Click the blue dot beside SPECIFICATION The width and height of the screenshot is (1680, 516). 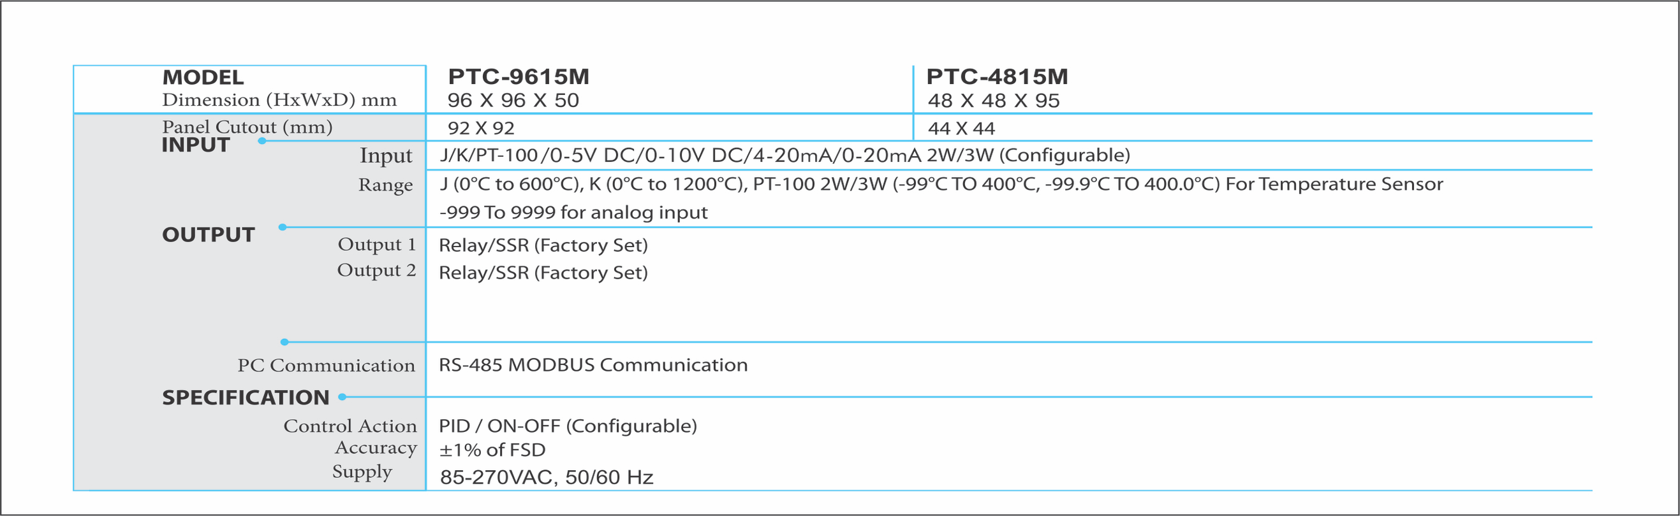(x=342, y=396)
